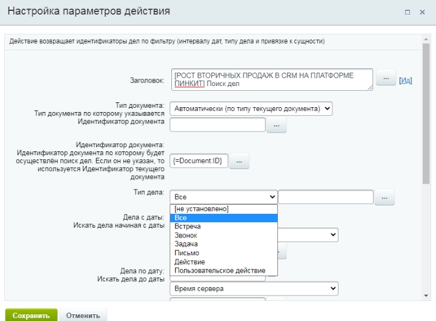The image size is (436, 321).
Task: Click ellipsis button beside {=Document:ID} field
Action: 239,162
